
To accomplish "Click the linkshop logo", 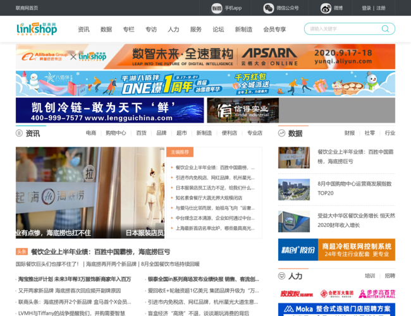I will 37,29.
